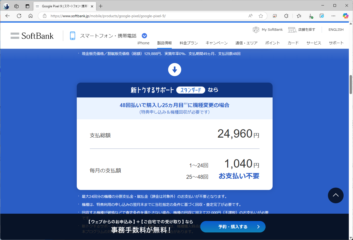This screenshot has width=353, height=240.
Task: Open the collections icon in toolbar
Action: pos(275,16)
